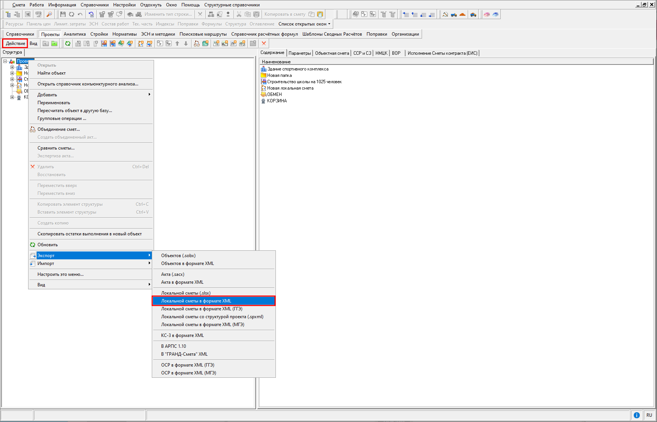This screenshot has height=422, width=657.
Task: Click the green refresh arrows toolbar icon
Action: [68, 43]
